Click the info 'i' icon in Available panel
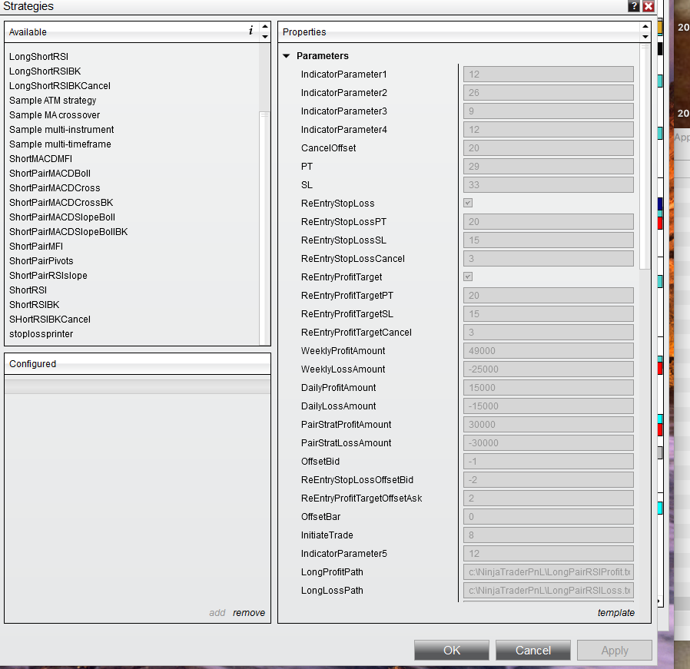 pyautogui.click(x=250, y=31)
